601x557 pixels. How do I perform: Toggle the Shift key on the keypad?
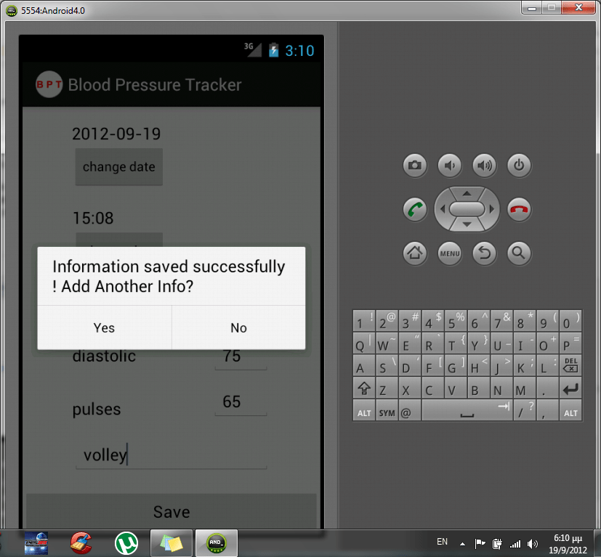coord(363,389)
